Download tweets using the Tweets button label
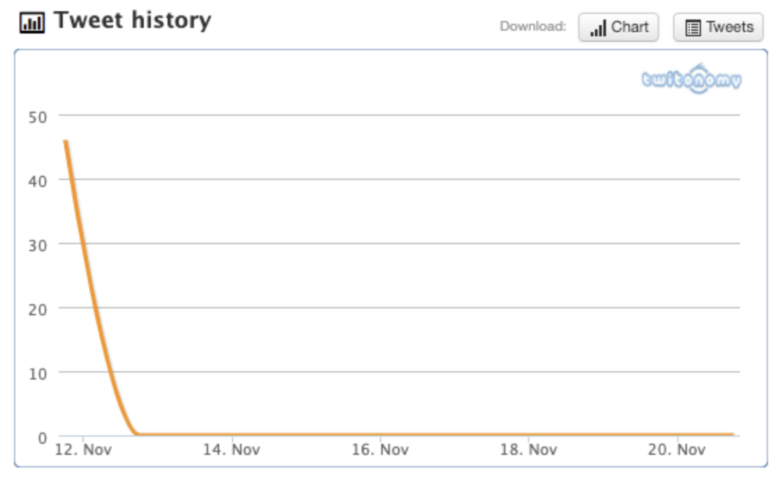This screenshot has width=782, height=480. click(730, 27)
